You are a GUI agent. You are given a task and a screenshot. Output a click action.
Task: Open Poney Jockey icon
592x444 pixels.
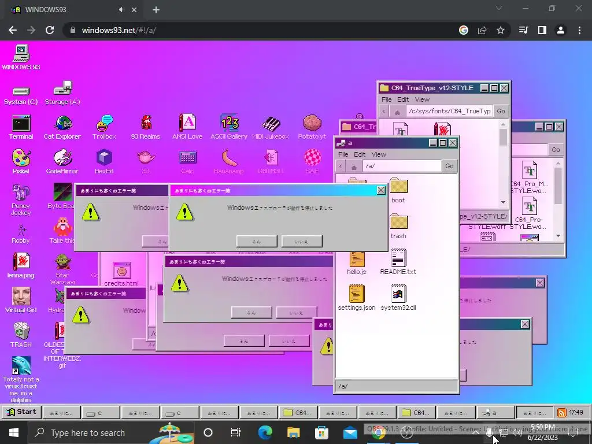click(x=21, y=199)
